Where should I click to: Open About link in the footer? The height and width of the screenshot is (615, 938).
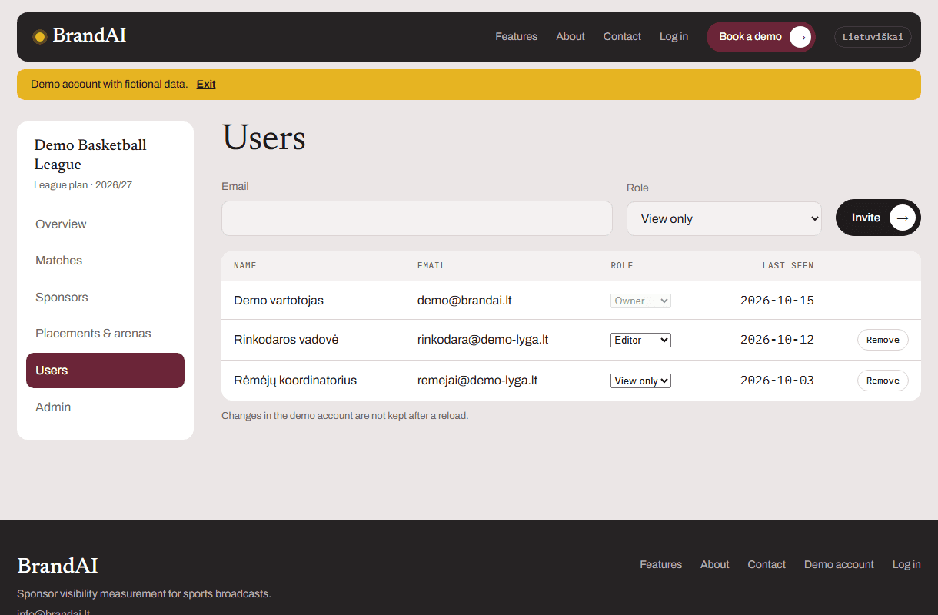click(x=715, y=565)
